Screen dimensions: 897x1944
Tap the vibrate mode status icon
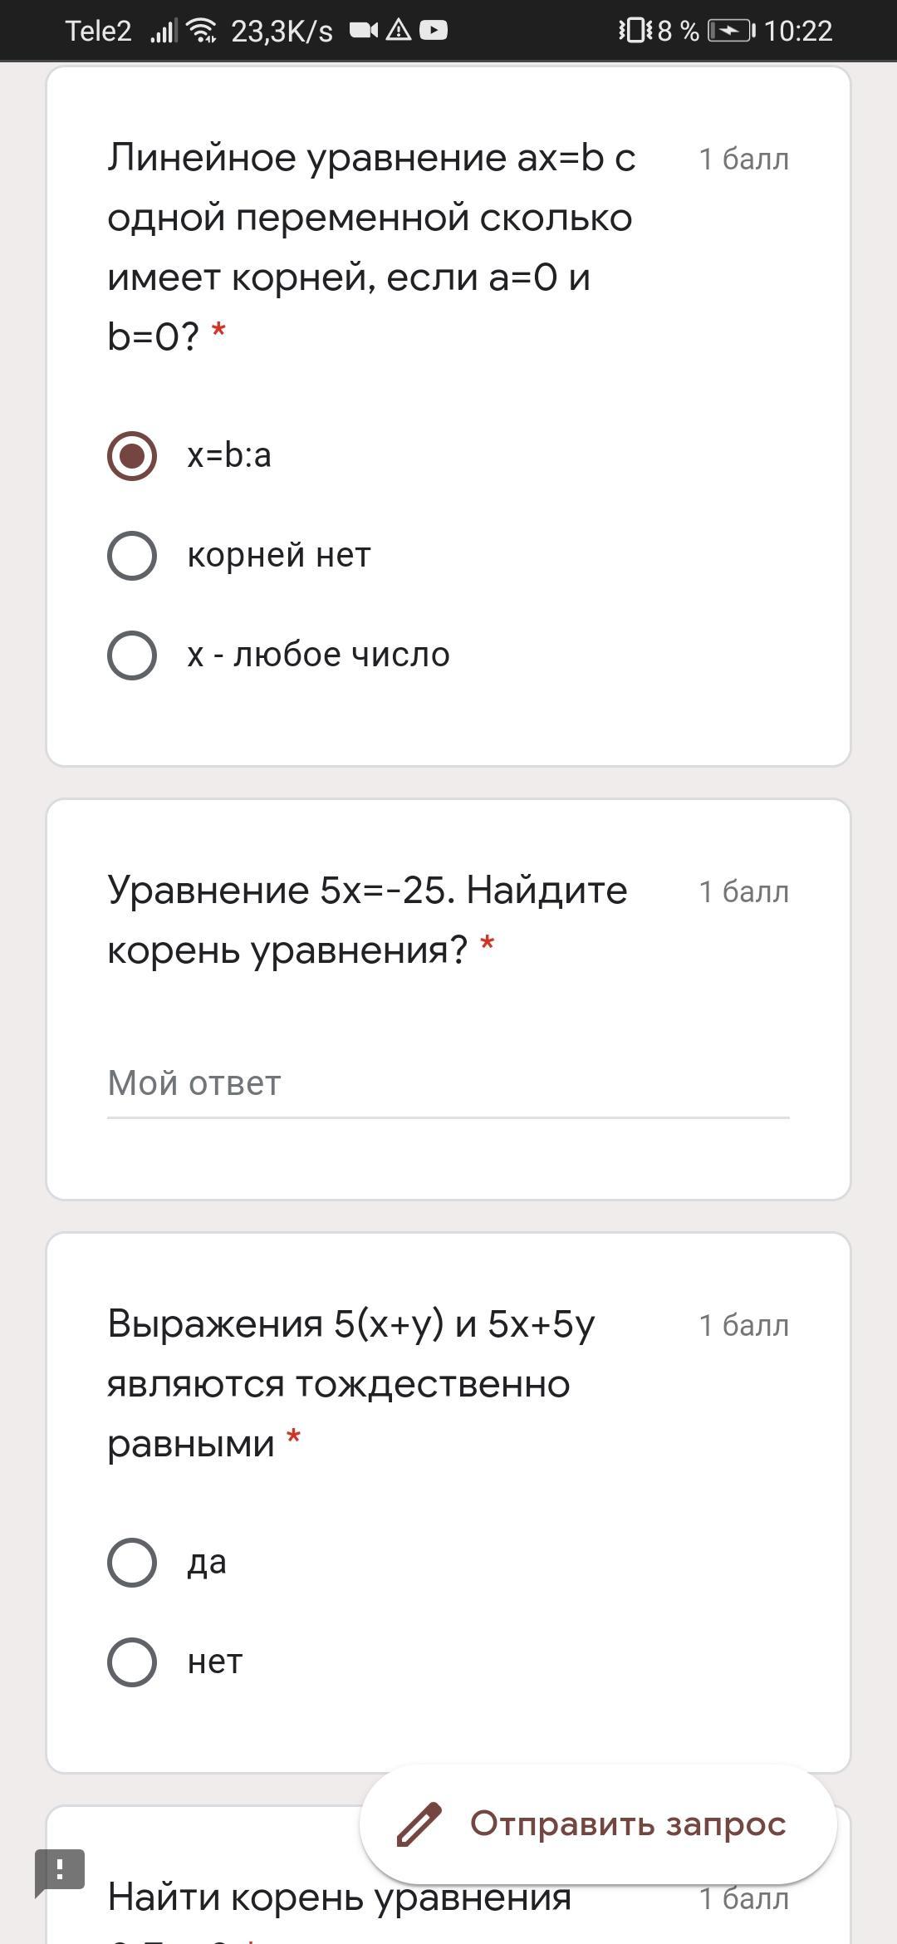coord(635,31)
